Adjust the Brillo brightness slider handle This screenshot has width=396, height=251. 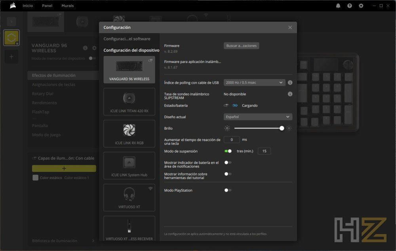pos(282,128)
